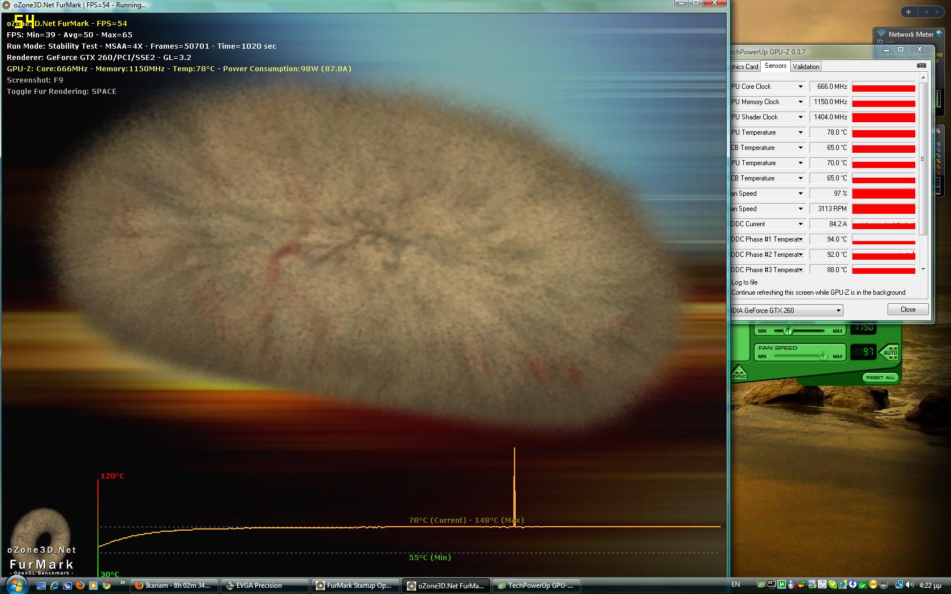Click the SYNC icon in EVGA Precision

tap(739, 373)
